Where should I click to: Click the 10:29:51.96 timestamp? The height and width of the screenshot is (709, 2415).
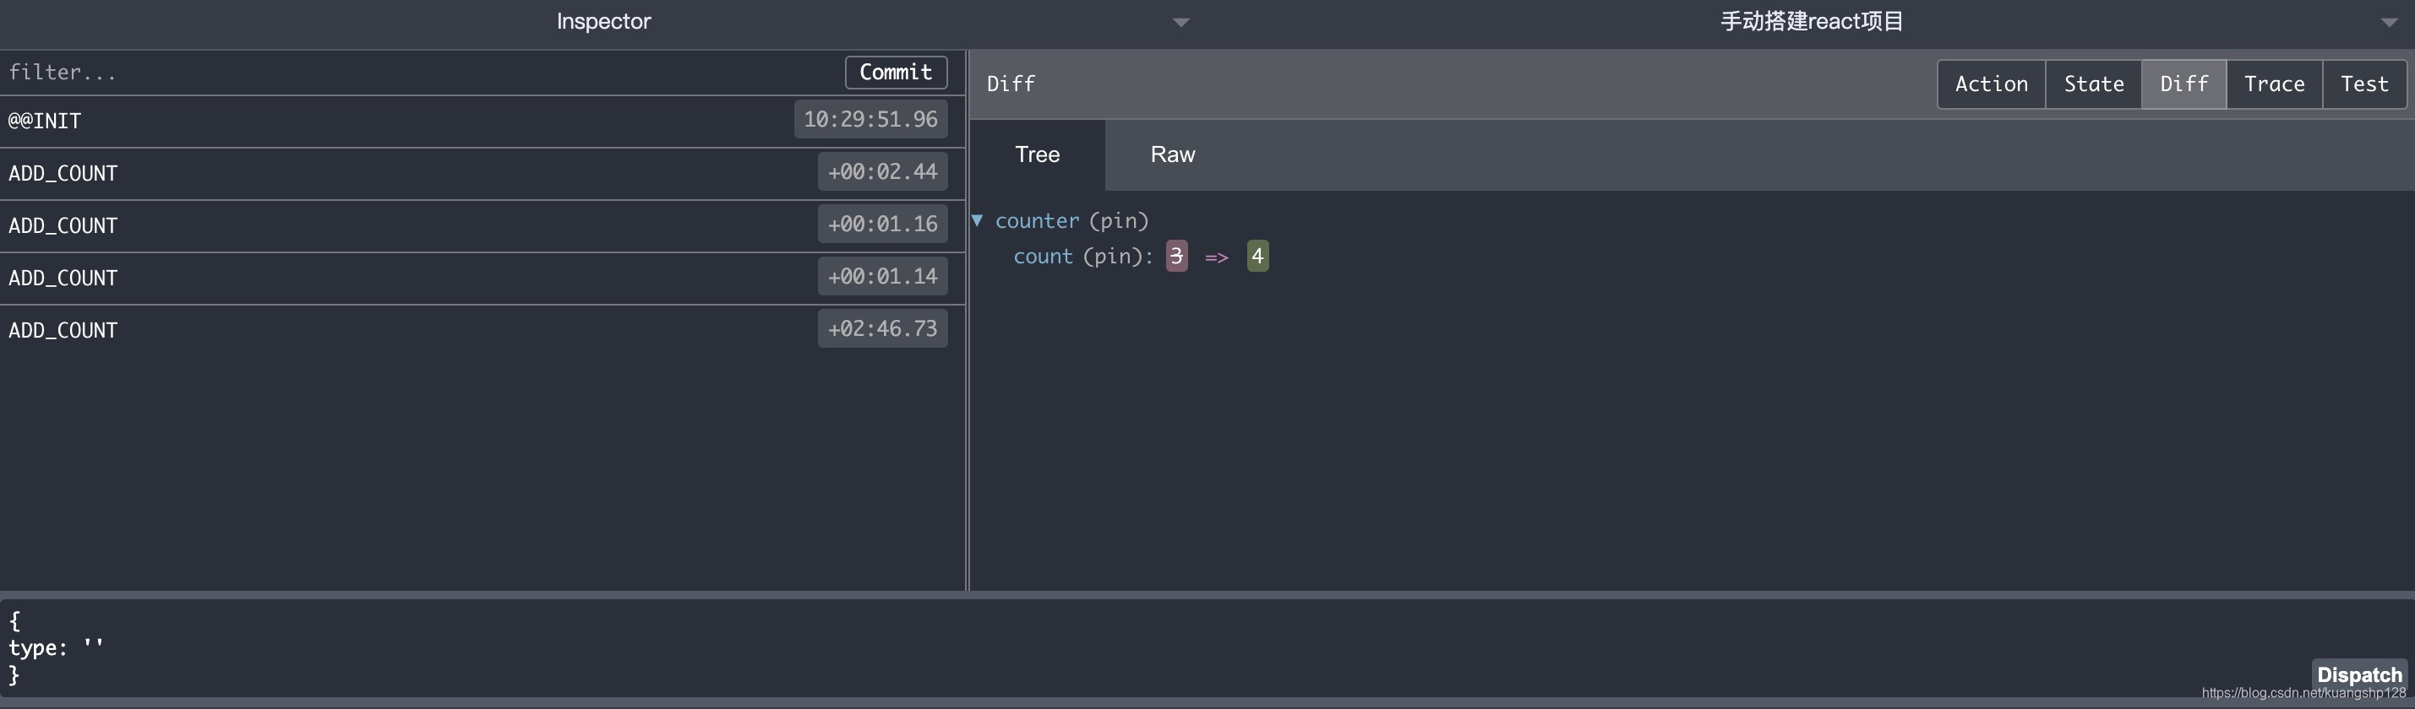click(x=870, y=120)
